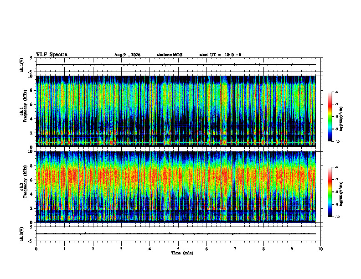Click the "-6" tick on ch.1 colorbar
Image resolution: width=361 pixels, height=279 pixels.
coord(336,92)
